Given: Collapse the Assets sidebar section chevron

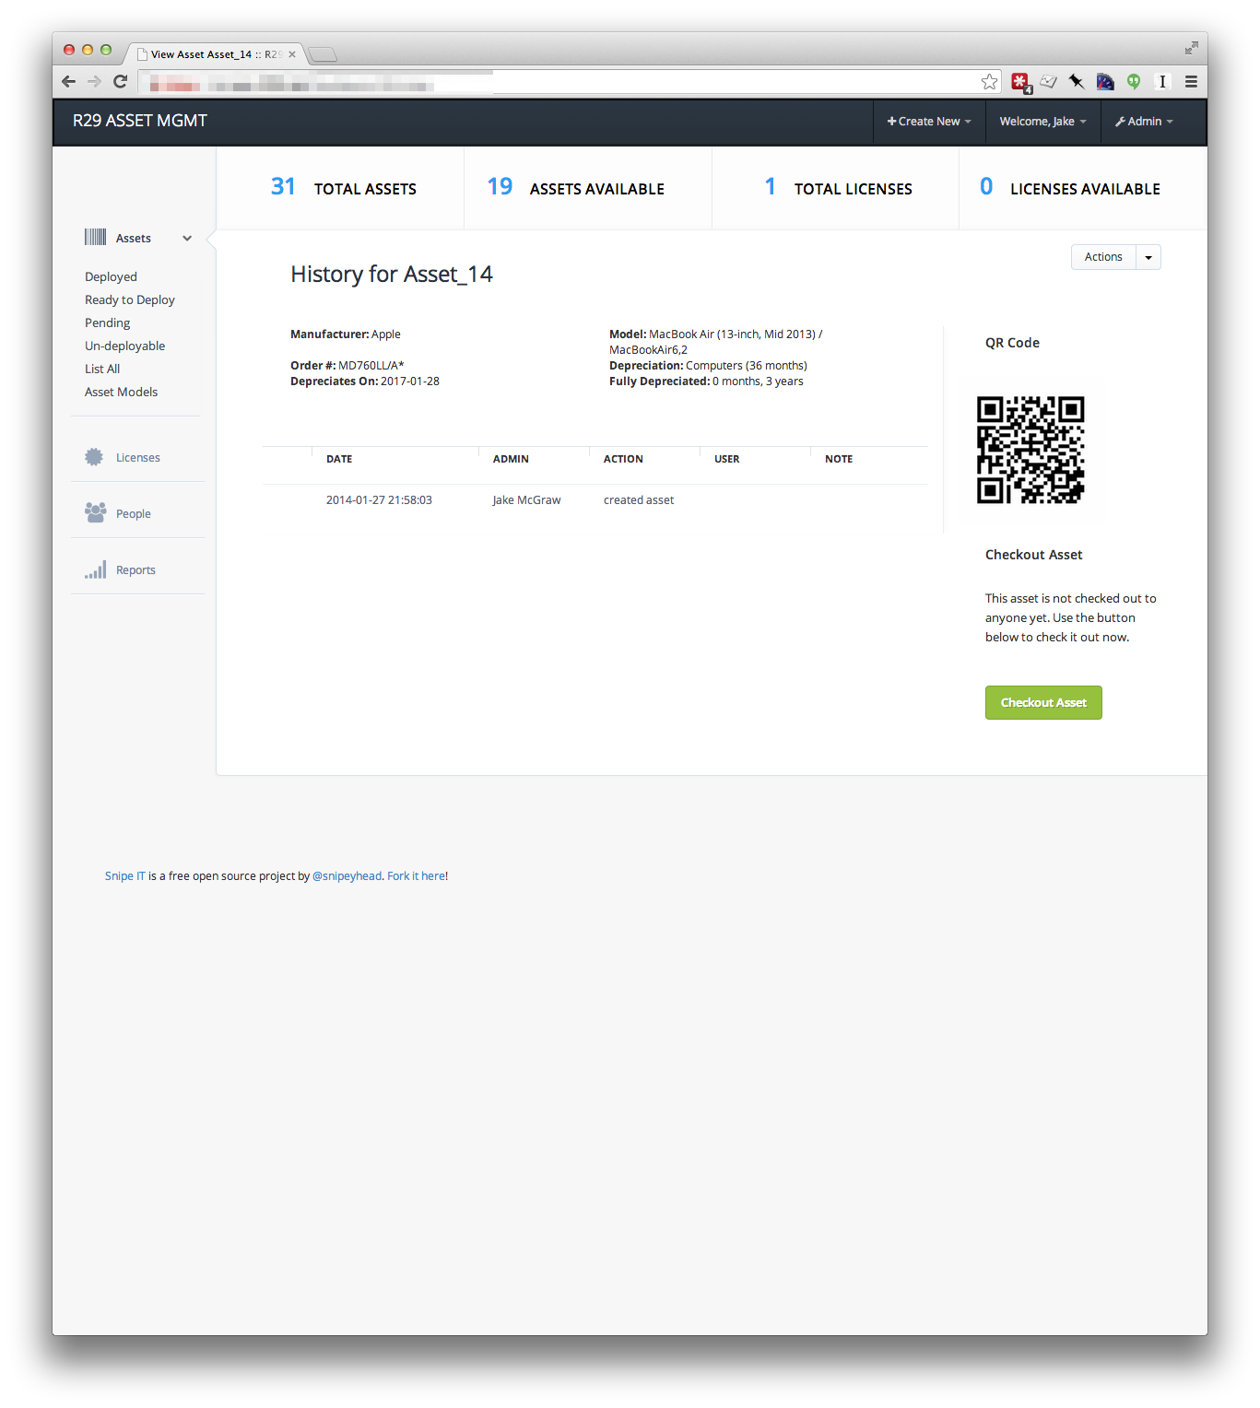Looking at the screenshot, I should 187,239.
